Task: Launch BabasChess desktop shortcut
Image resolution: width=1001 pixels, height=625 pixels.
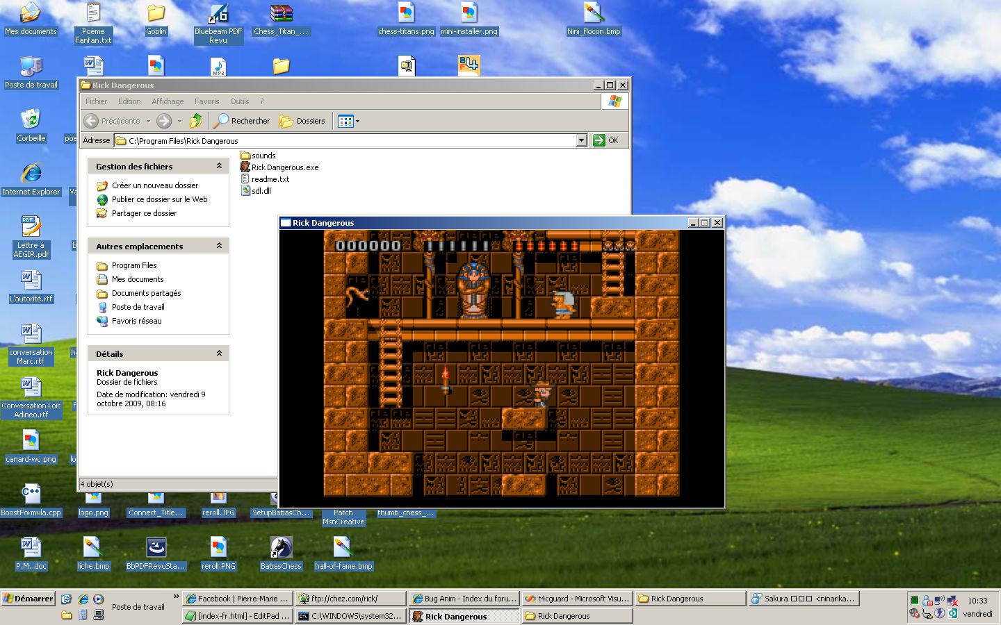Action: (281, 553)
